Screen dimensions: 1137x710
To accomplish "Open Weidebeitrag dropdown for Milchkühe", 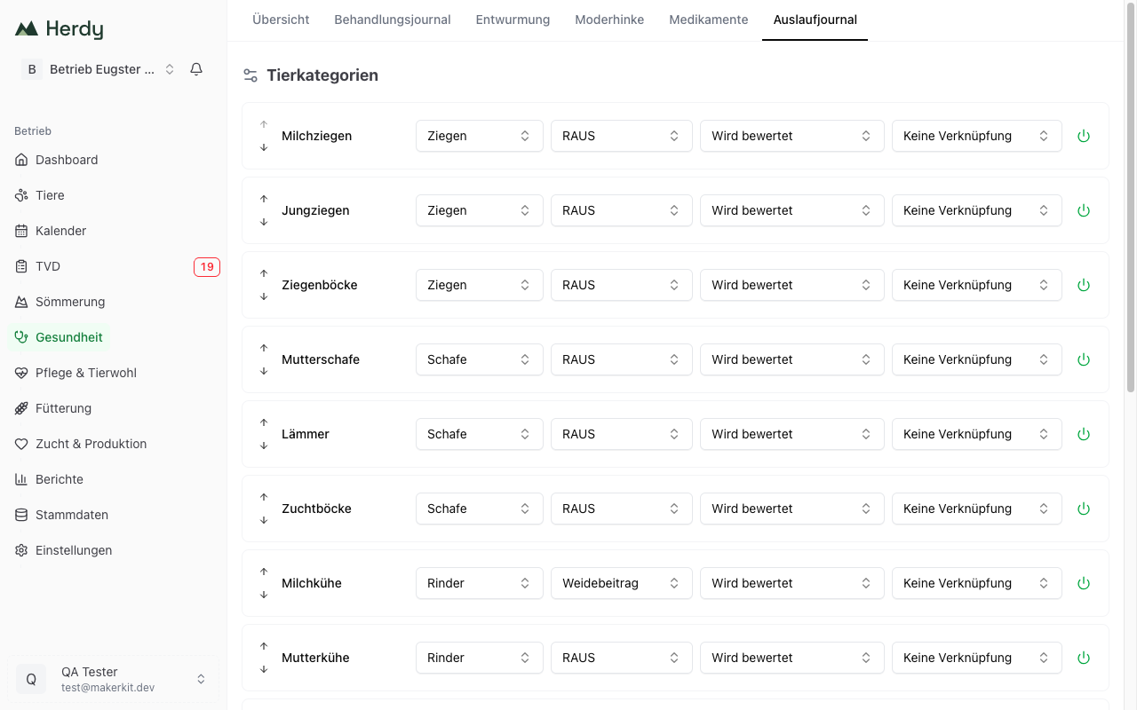I will coord(622,583).
